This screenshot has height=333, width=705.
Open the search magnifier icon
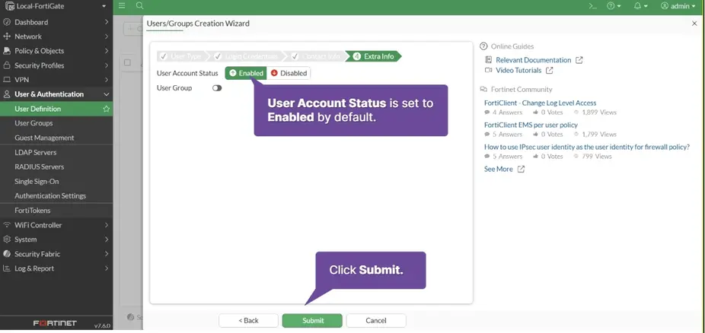tap(140, 6)
